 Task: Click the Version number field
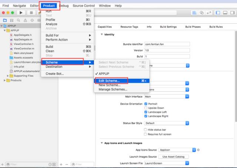pyautogui.click(x=167, y=50)
